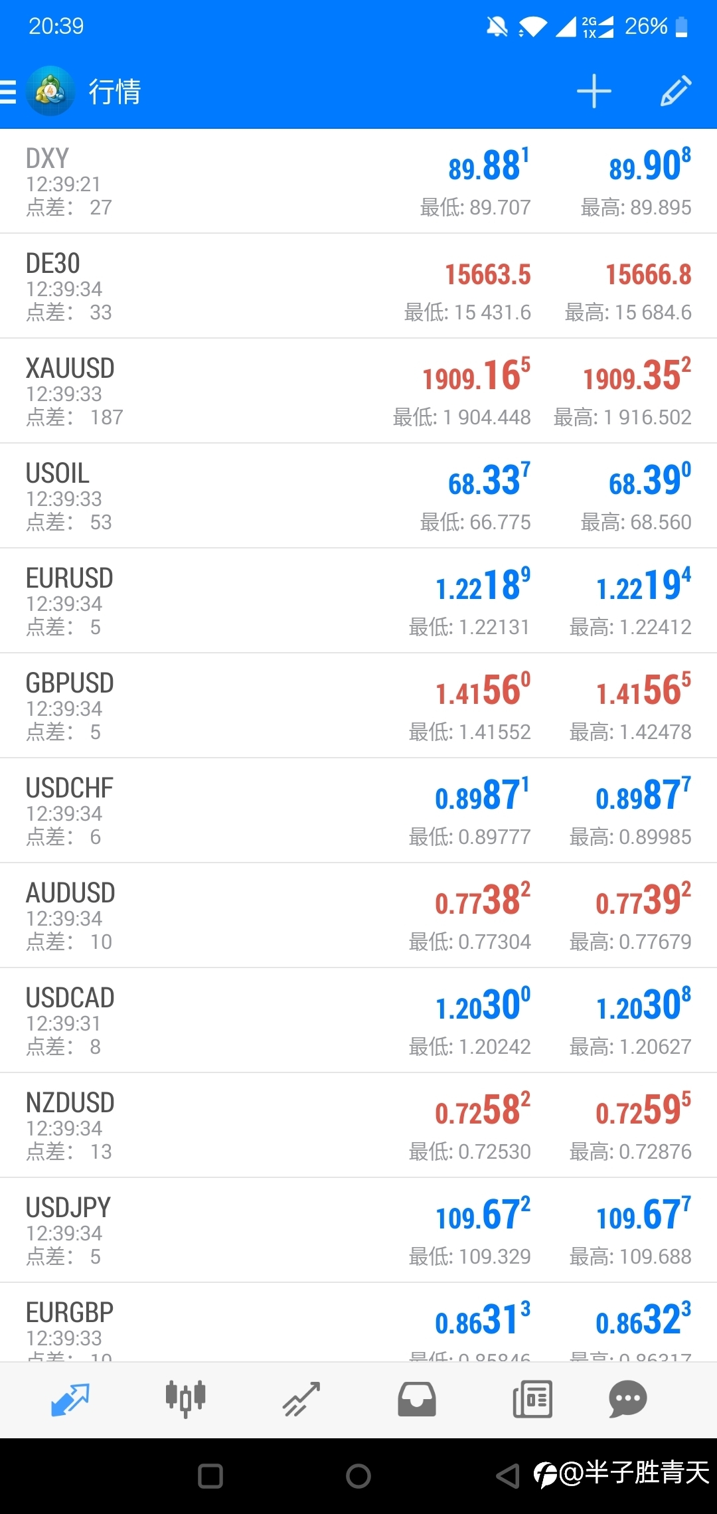Image resolution: width=717 pixels, height=1514 pixels.
Task: Select the XAUUSD quote row
Action: tap(358, 390)
